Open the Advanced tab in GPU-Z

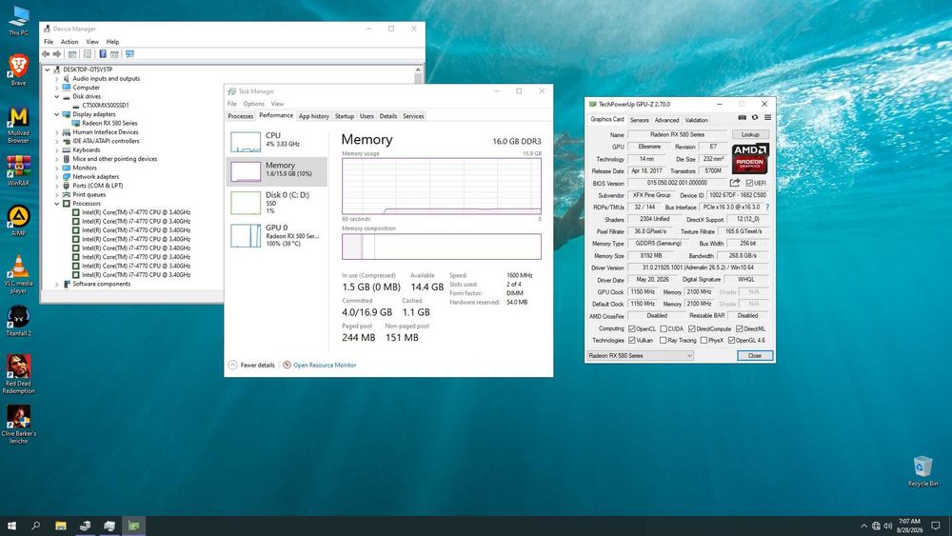(x=666, y=120)
